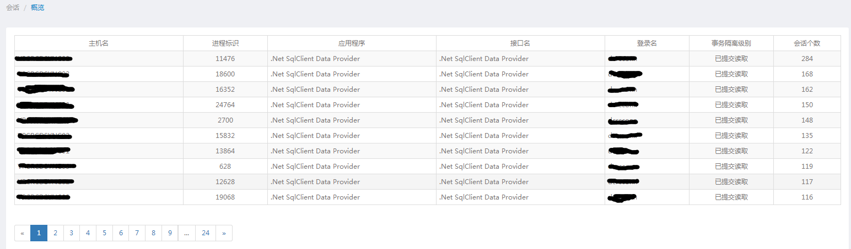This screenshot has width=851, height=249.
Task: Click the previous page « arrow
Action: pos(23,233)
